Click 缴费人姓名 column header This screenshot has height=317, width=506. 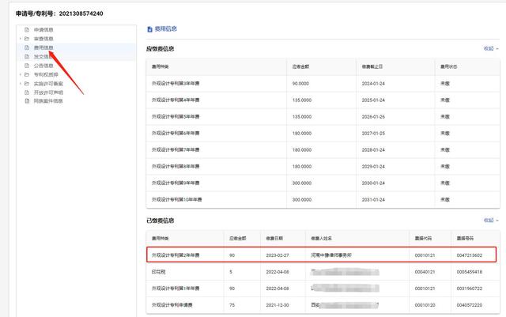tap(321, 239)
